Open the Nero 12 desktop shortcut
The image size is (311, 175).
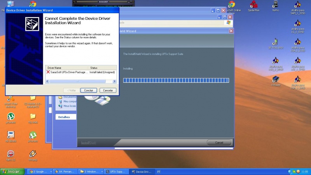[x=11, y=156]
